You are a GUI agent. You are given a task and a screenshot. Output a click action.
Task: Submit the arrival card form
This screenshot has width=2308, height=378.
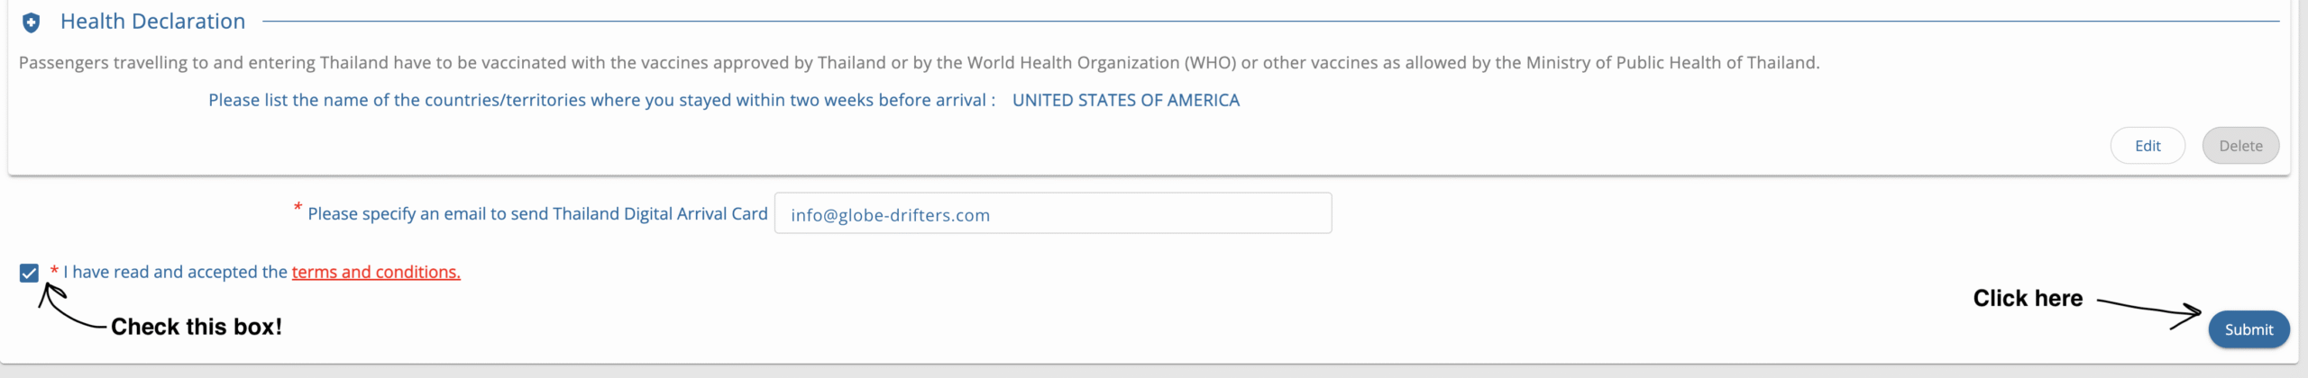coord(2248,329)
